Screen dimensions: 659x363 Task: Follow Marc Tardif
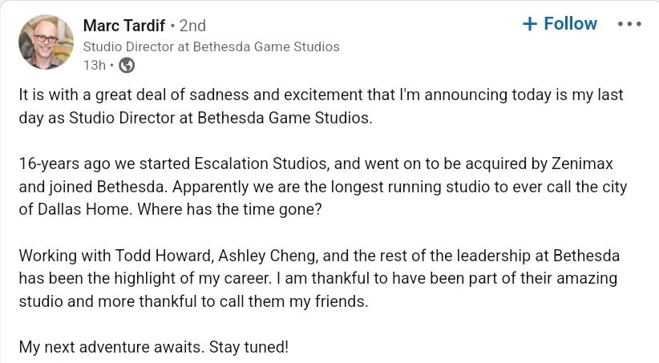click(560, 24)
